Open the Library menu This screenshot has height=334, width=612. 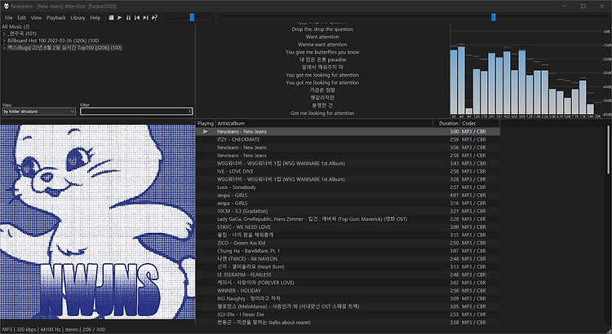(78, 18)
